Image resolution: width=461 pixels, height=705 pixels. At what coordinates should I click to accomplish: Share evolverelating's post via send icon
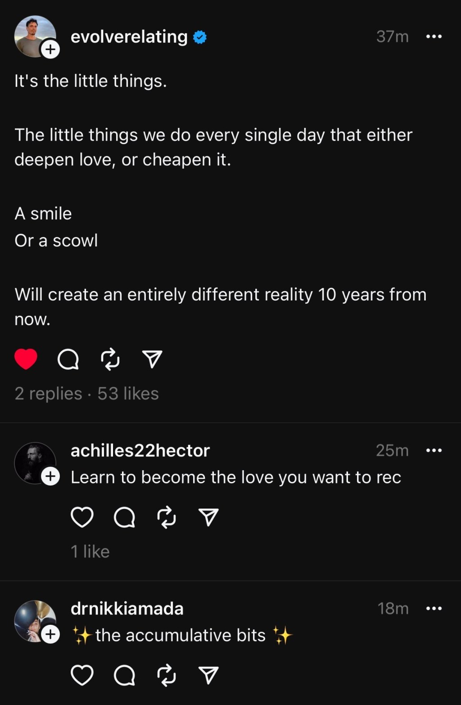152,359
